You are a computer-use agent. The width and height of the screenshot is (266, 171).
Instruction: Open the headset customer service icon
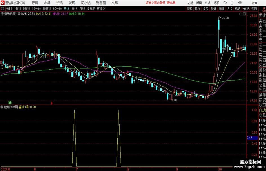pos(225,3)
